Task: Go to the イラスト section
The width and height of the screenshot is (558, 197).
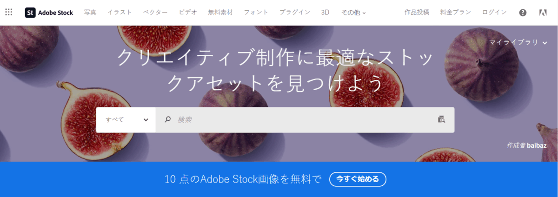Action: 120,13
